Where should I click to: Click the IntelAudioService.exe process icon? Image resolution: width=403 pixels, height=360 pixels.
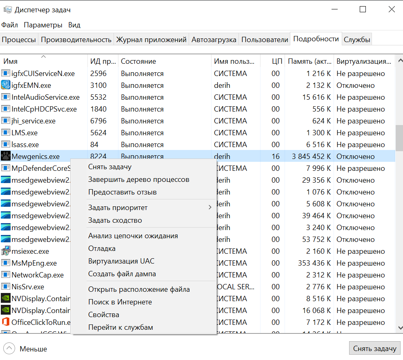6,97
